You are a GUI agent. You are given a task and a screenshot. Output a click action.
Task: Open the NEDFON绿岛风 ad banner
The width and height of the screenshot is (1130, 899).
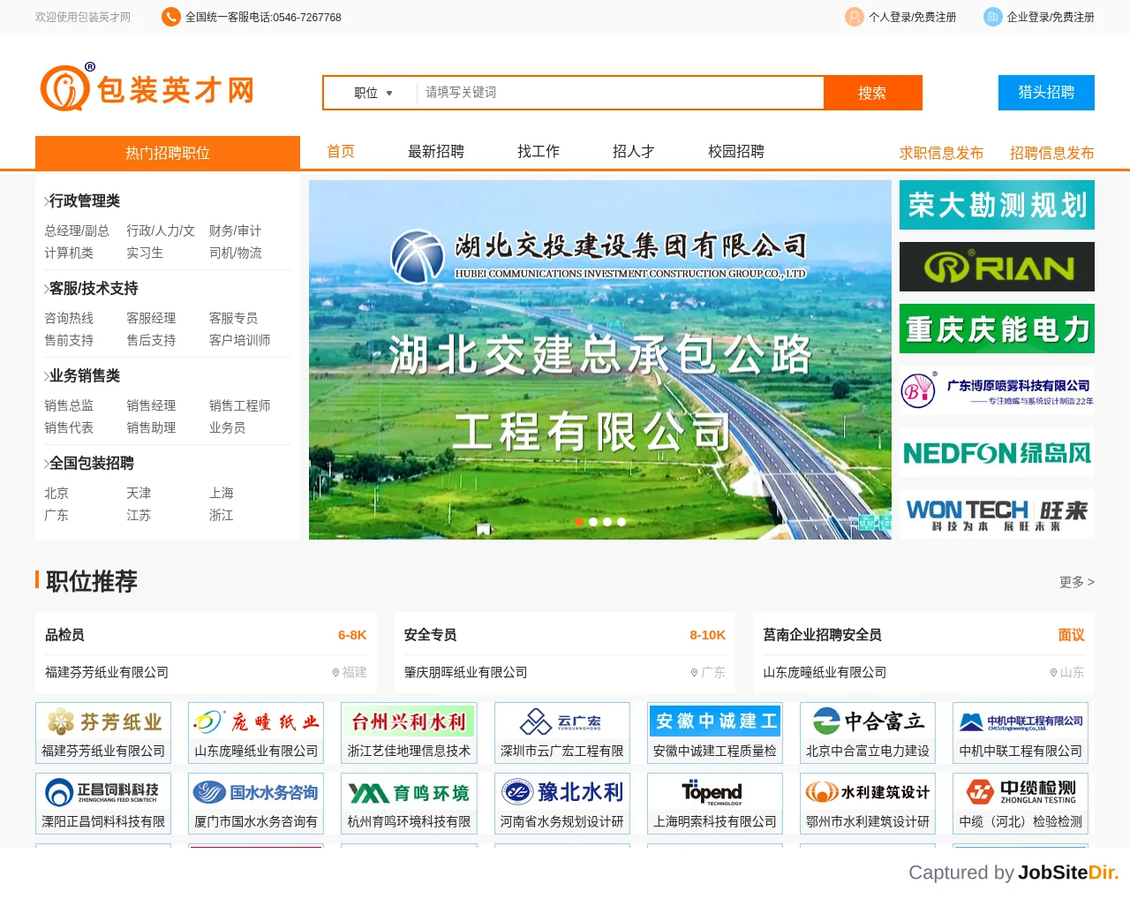pos(997,452)
